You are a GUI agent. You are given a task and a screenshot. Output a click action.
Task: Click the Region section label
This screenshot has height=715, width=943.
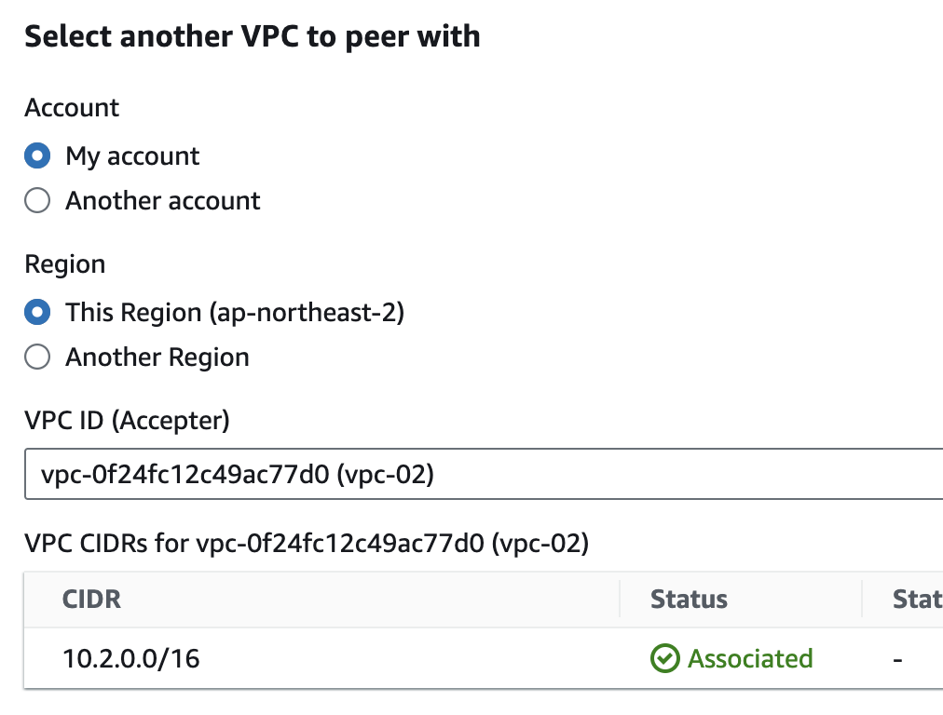(64, 264)
